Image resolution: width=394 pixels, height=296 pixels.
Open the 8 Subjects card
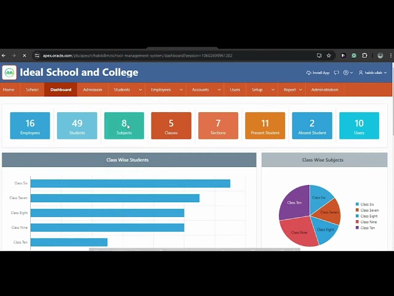(124, 126)
